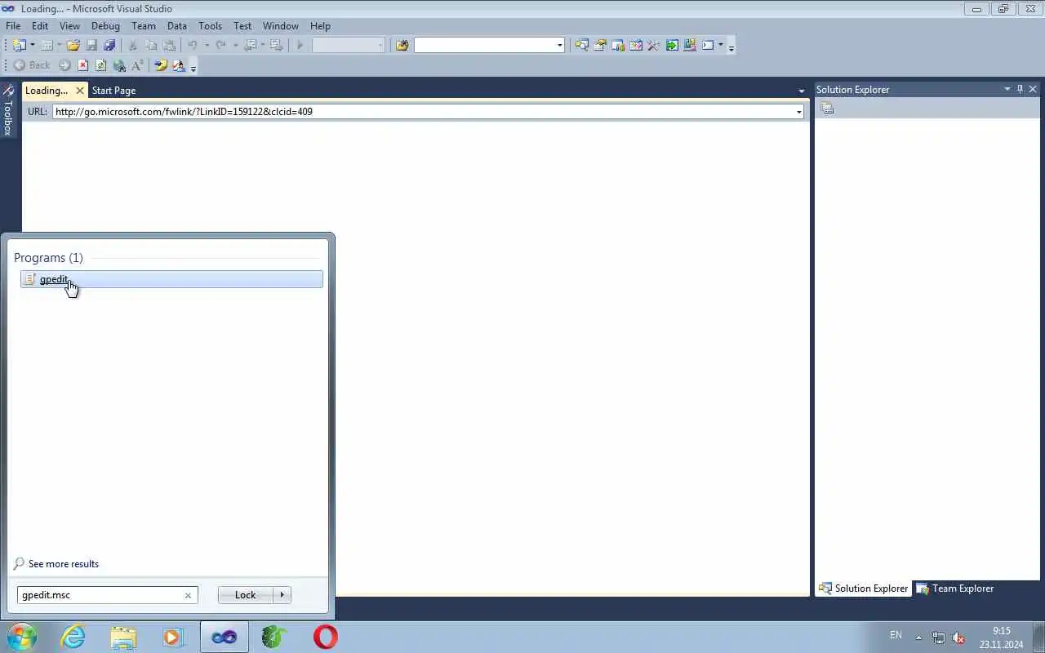Stop the page loading with red X

(x=82, y=65)
